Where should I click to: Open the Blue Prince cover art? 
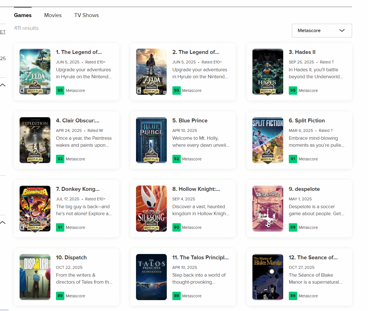pyautogui.click(x=151, y=140)
